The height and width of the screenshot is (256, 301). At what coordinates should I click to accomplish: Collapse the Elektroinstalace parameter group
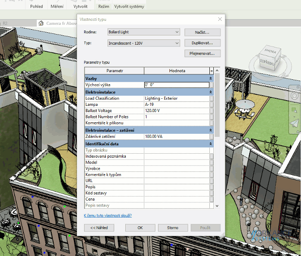[211, 92]
